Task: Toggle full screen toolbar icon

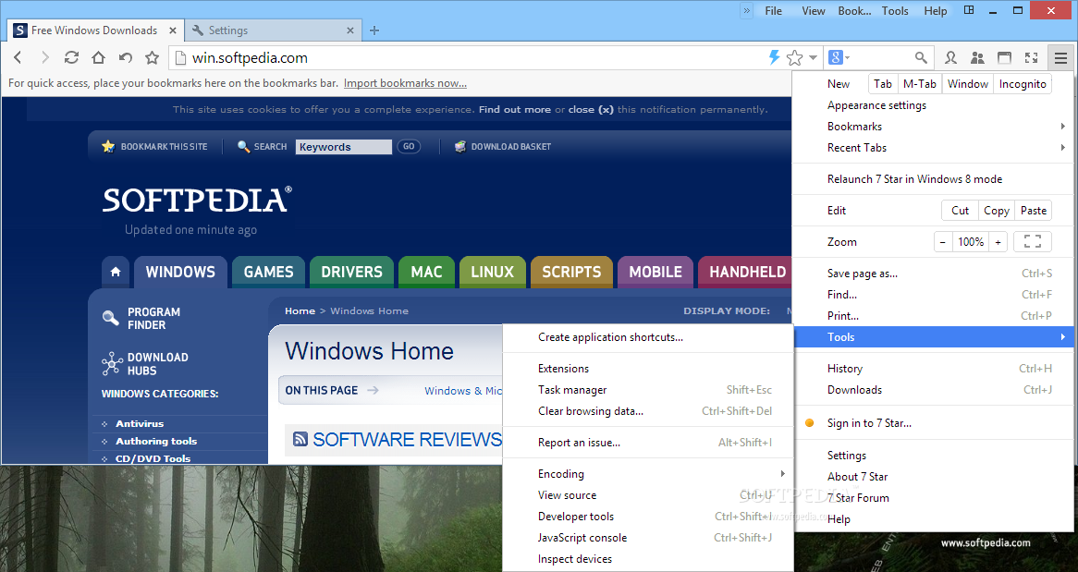Action: [x=1031, y=57]
